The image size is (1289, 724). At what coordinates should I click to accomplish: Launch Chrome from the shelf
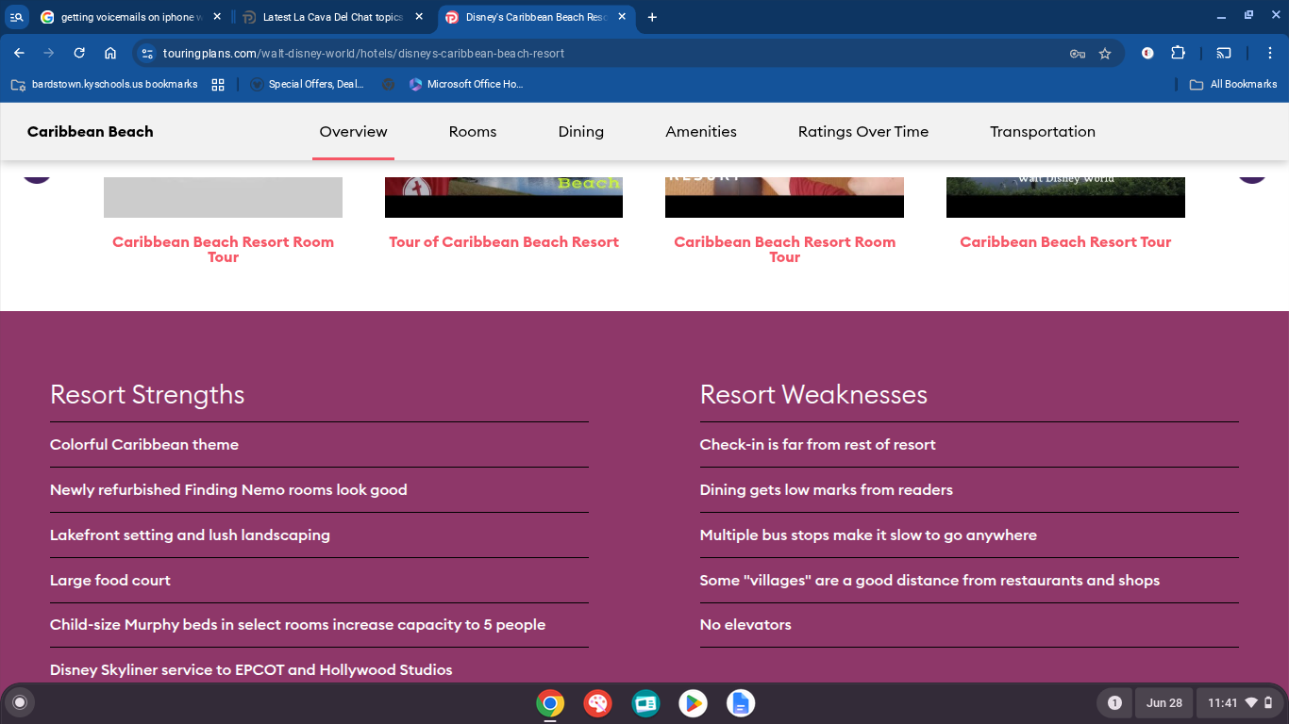[x=550, y=703]
